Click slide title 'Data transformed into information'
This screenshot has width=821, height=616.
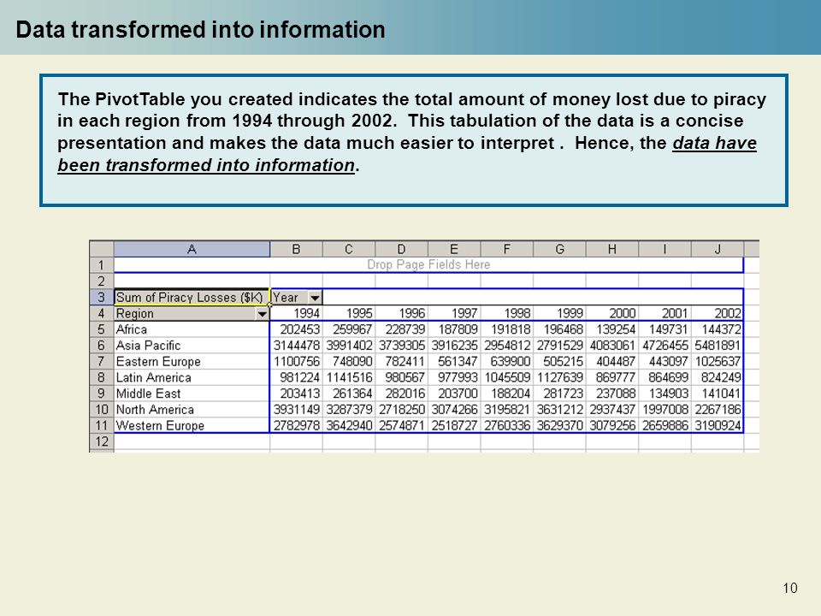pos(200,29)
